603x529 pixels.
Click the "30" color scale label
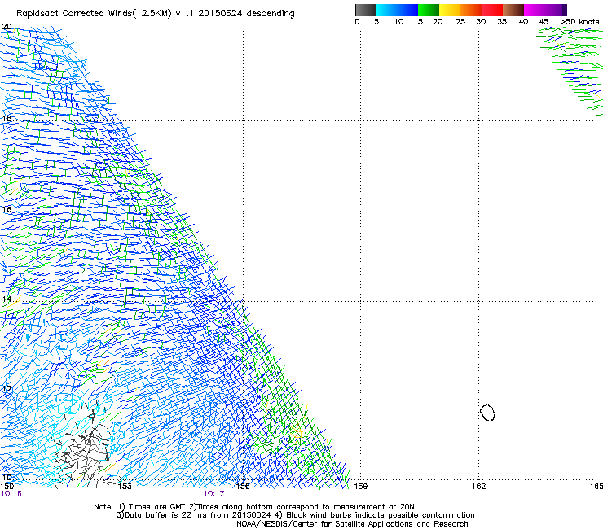tap(481, 22)
